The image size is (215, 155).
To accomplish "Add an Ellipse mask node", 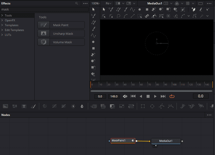I will pyautogui.click(x=152, y=106).
